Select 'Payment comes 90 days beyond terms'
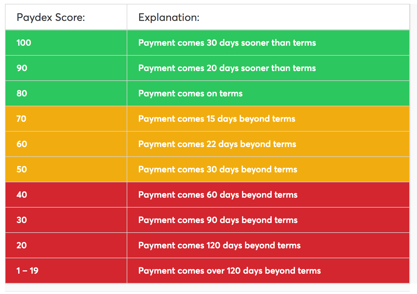Image resolution: width=417 pixels, height=294 pixels. pyautogui.click(x=218, y=220)
